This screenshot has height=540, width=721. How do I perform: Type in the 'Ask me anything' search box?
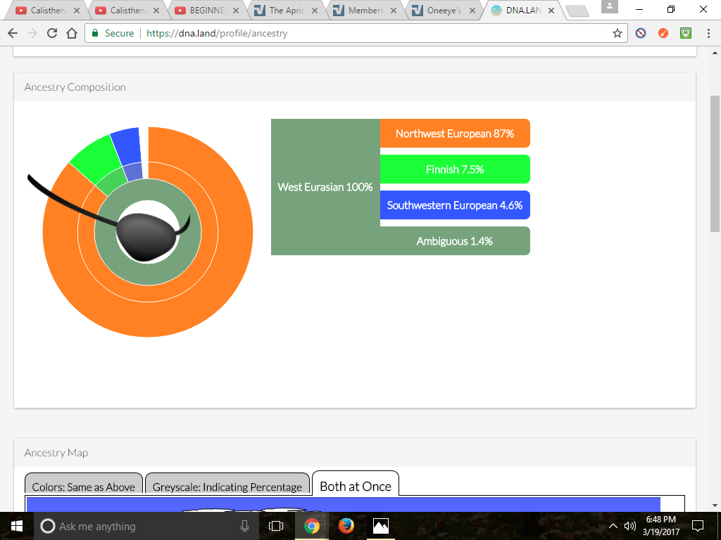click(x=141, y=526)
